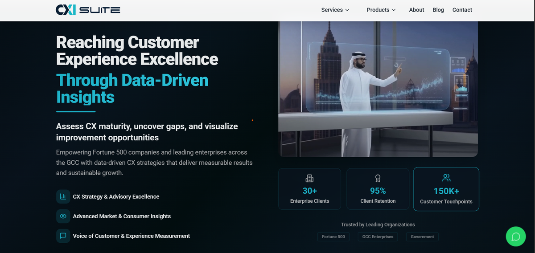Click the speech bubble icon beside Voice of Customer
The width and height of the screenshot is (535, 253).
(63, 236)
